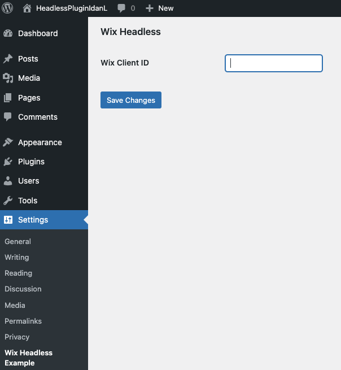Open Media settings submenu link
This screenshot has height=370, width=341.
point(15,306)
